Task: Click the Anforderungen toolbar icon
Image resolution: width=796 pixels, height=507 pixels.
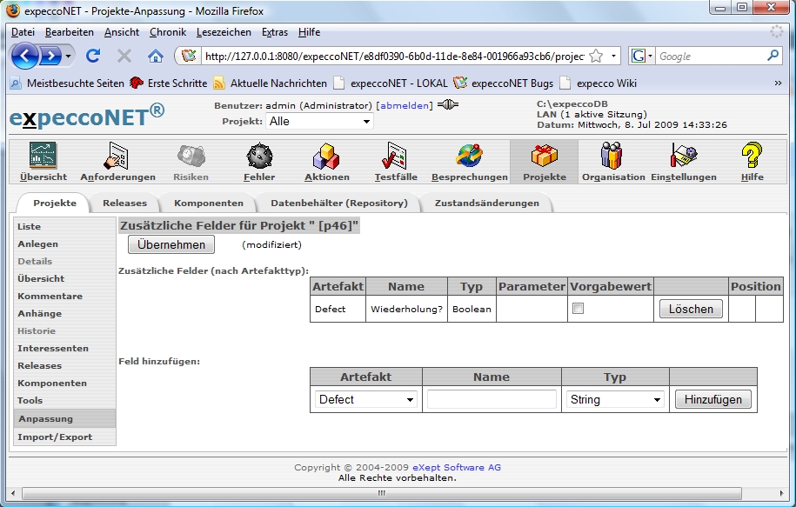Action: click(117, 157)
